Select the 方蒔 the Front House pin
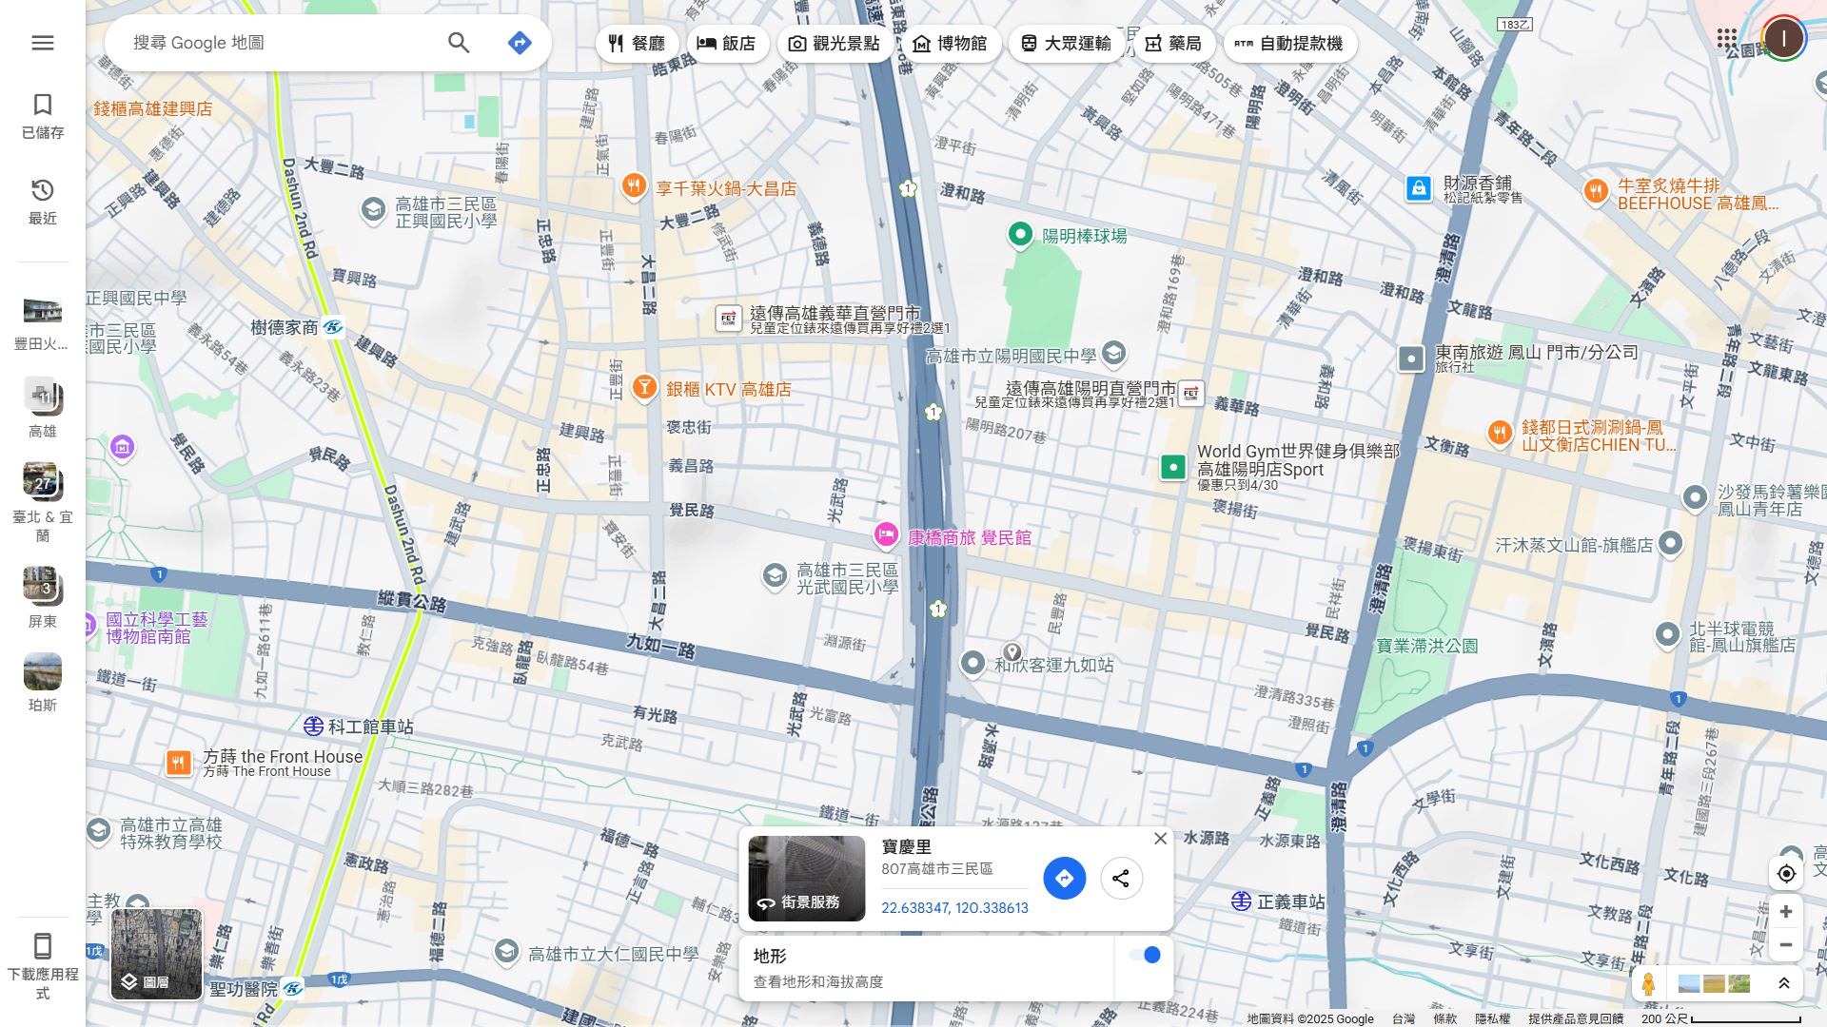Viewport: 1827px width, 1027px height. [x=179, y=763]
